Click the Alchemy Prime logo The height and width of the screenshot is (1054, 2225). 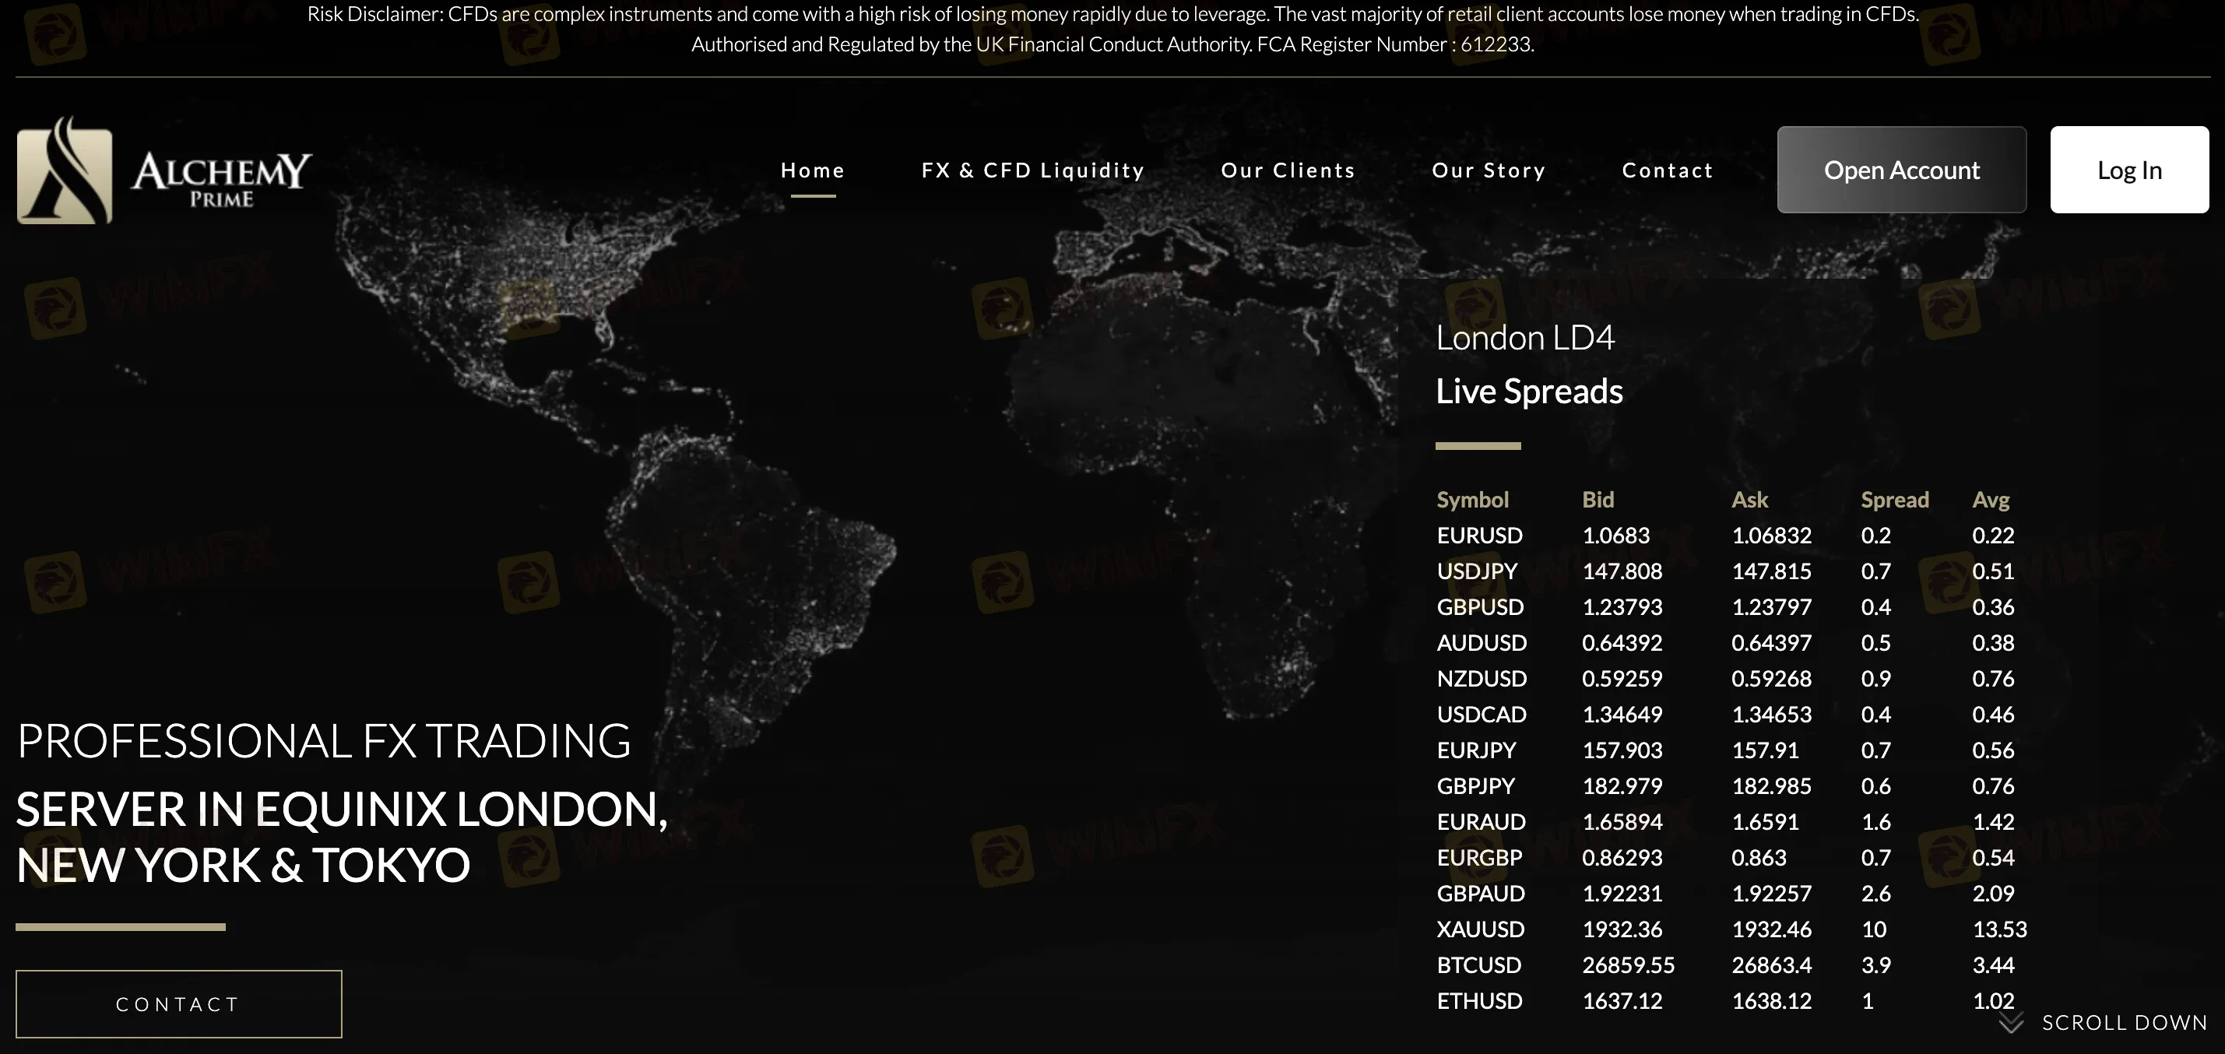coord(163,170)
